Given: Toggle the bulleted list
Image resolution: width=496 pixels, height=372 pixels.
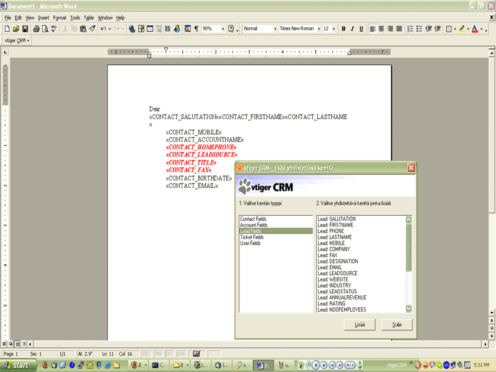Looking at the screenshot, I should (x=420, y=29).
